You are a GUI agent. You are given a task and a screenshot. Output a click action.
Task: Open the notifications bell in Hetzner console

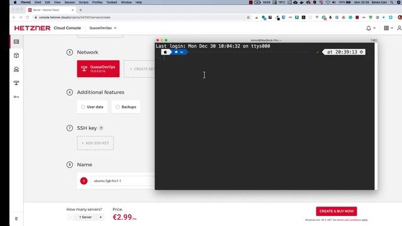click(x=369, y=28)
